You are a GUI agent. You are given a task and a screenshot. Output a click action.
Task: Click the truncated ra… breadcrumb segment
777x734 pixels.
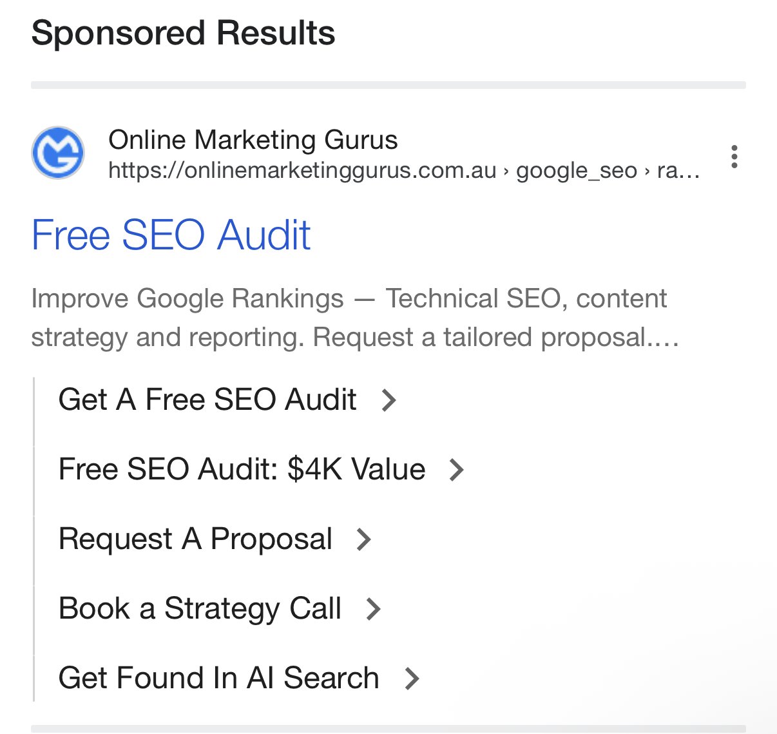pyautogui.click(x=678, y=170)
